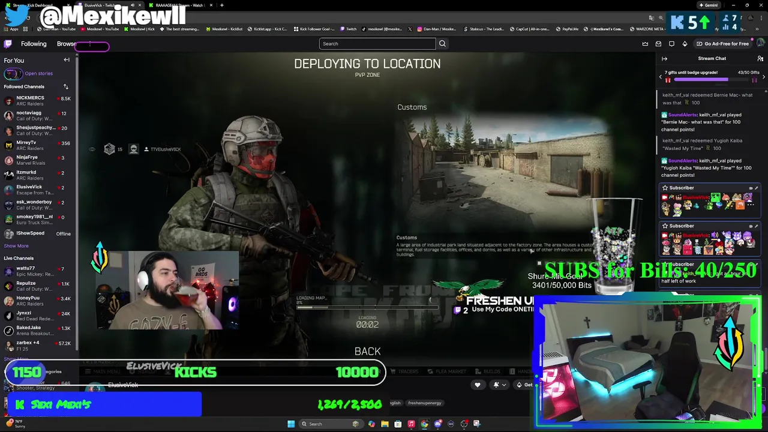Open the NICKMERCS followed channel
Image resolution: width=768 pixels, height=432 pixels.
[37, 101]
